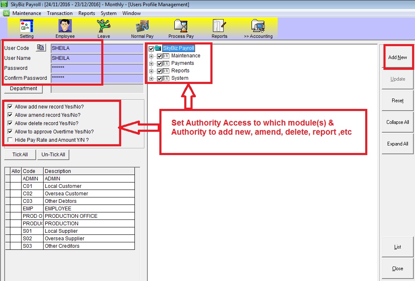Untick Allow add new record checkbox
The image size is (415, 281).
tap(10, 107)
